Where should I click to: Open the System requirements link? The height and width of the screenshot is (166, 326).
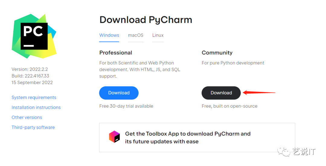click(34, 97)
